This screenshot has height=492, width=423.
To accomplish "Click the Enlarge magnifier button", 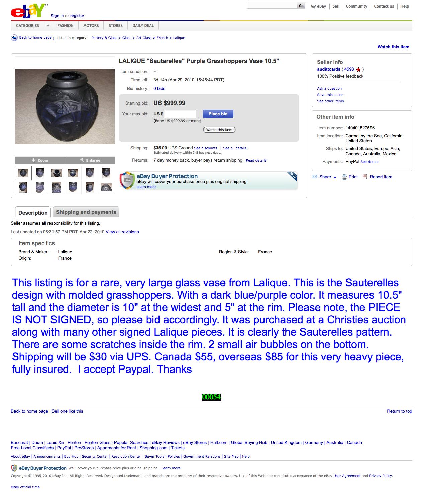I will click(90, 160).
